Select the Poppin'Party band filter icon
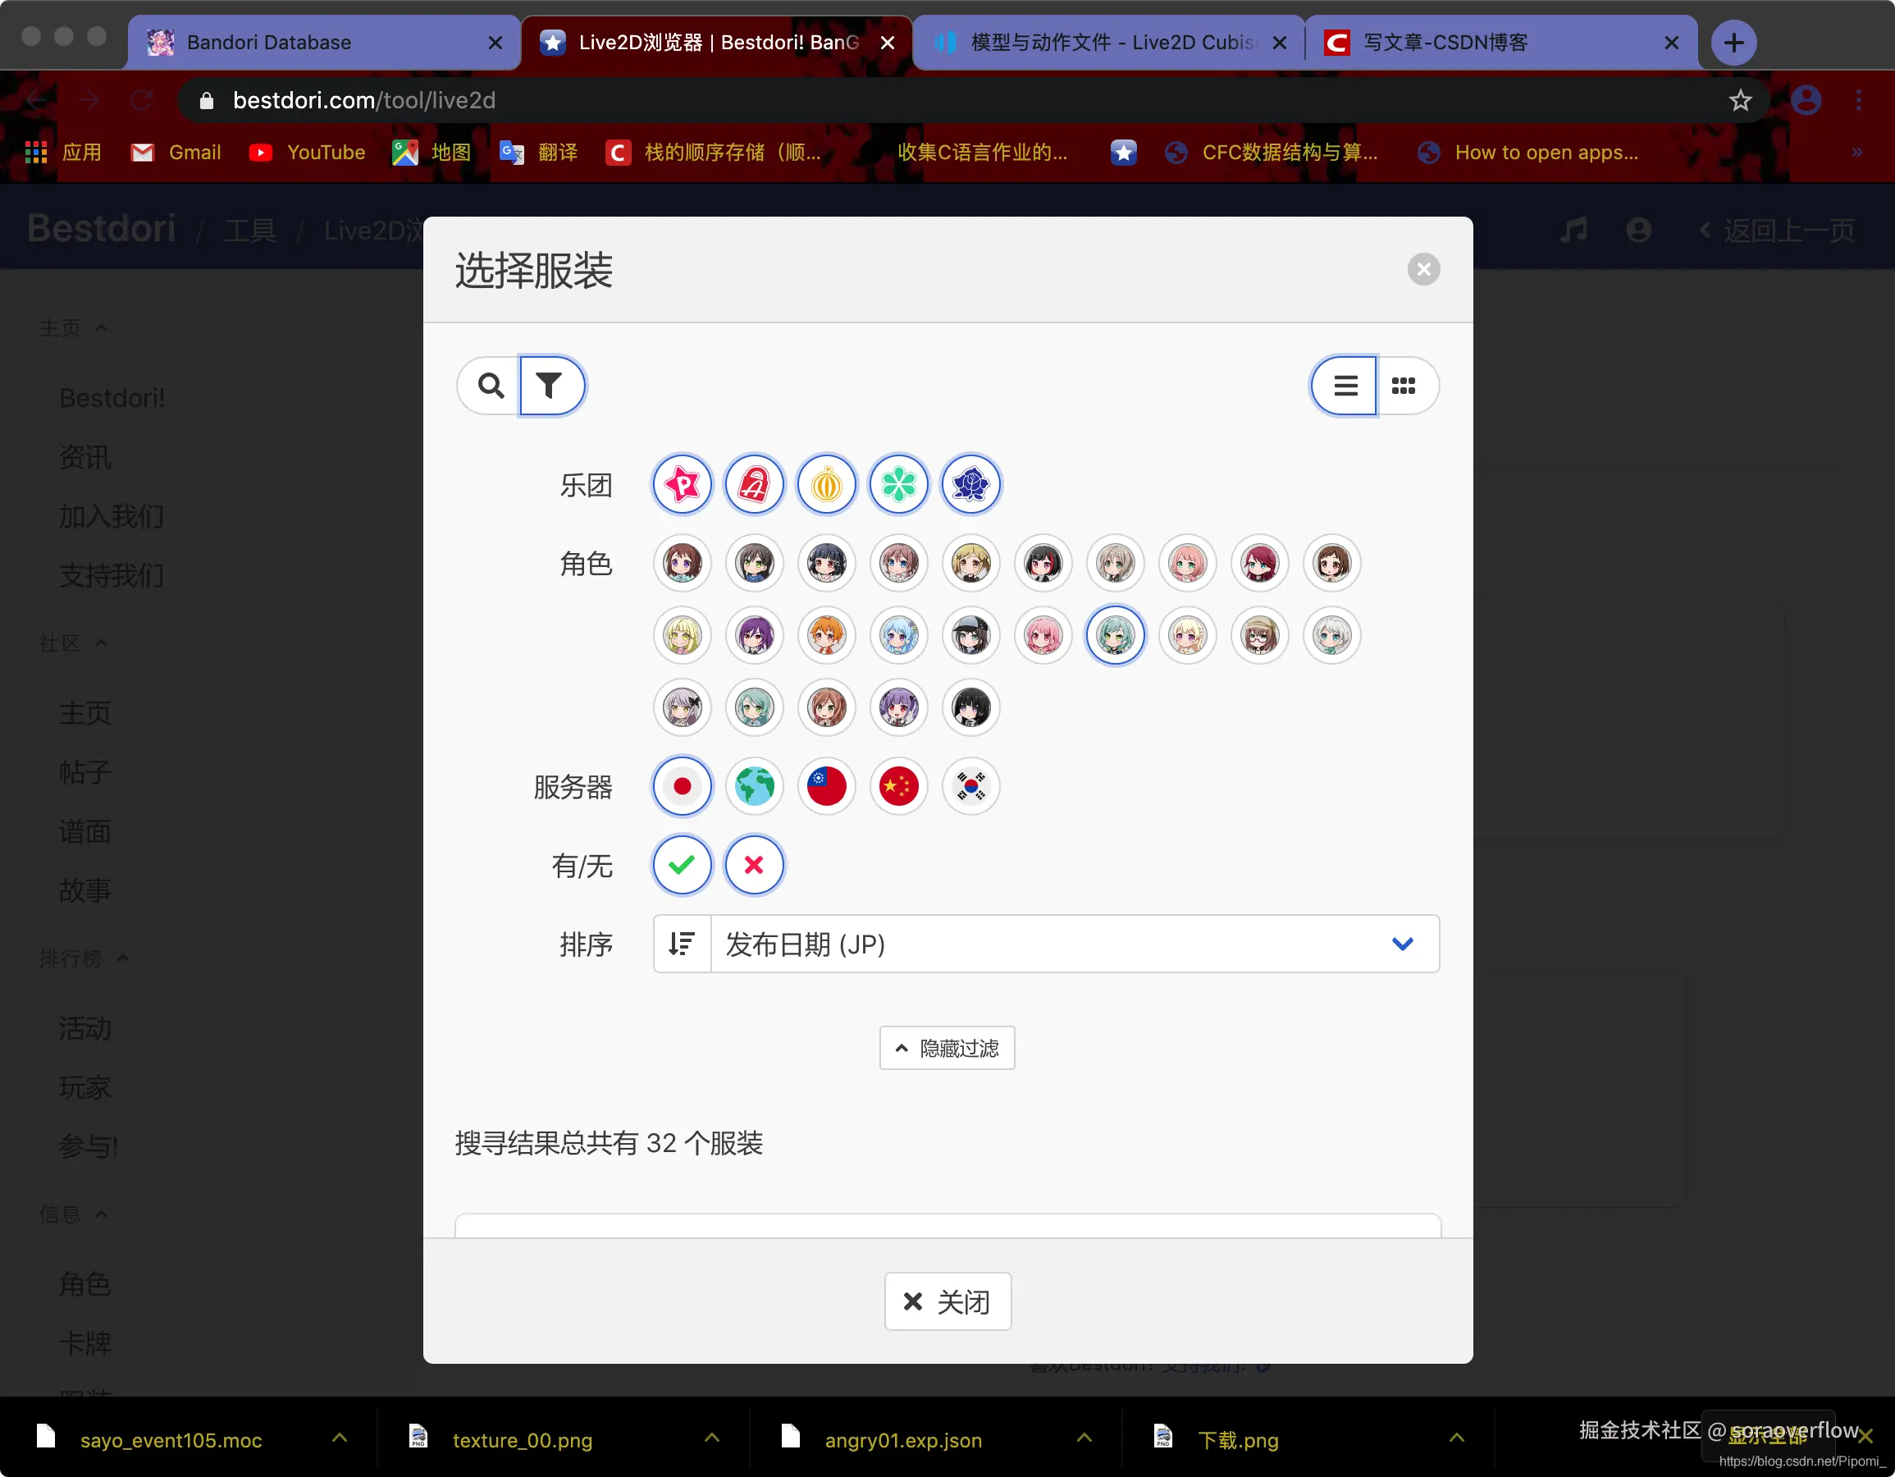Image resolution: width=1895 pixels, height=1477 pixels. coord(682,484)
